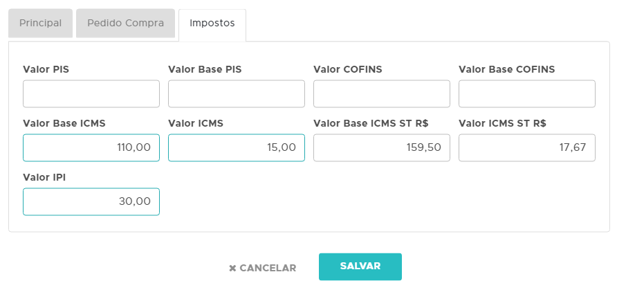The image size is (617, 290).
Task: Select the Valor Base COFINS input
Action: pyautogui.click(x=527, y=94)
